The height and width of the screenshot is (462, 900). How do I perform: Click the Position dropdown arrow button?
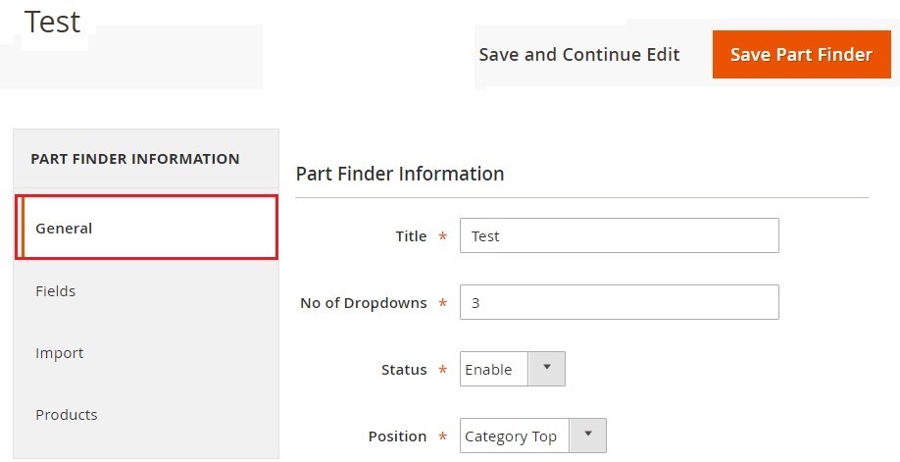(588, 436)
